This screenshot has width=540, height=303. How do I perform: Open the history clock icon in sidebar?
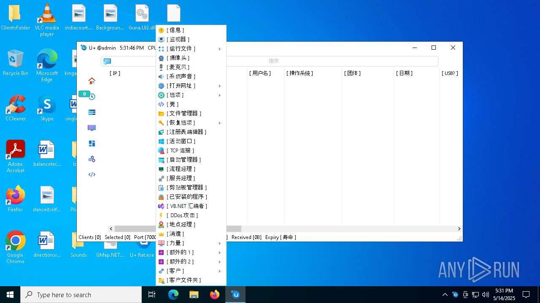(92, 97)
